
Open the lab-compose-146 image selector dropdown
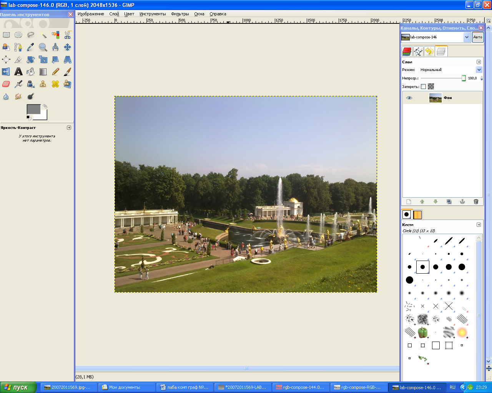click(435, 37)
